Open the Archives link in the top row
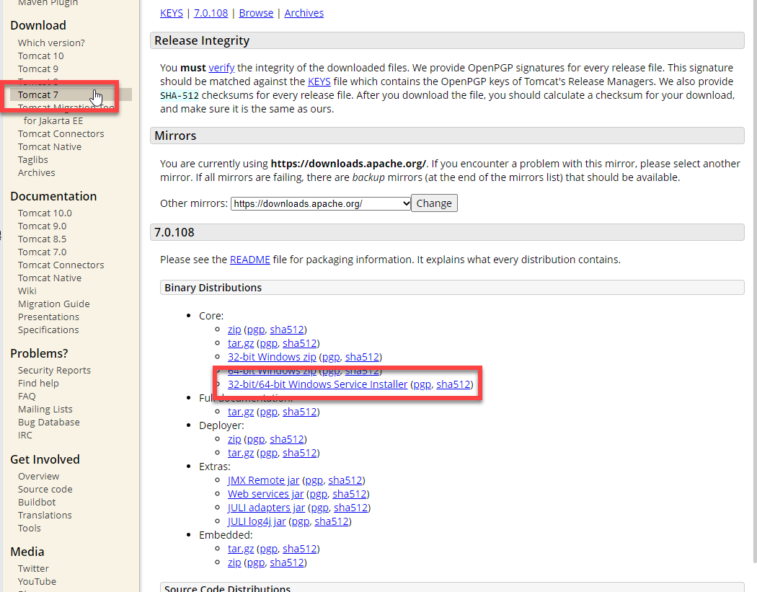The image size is (757, 592). 304,13
